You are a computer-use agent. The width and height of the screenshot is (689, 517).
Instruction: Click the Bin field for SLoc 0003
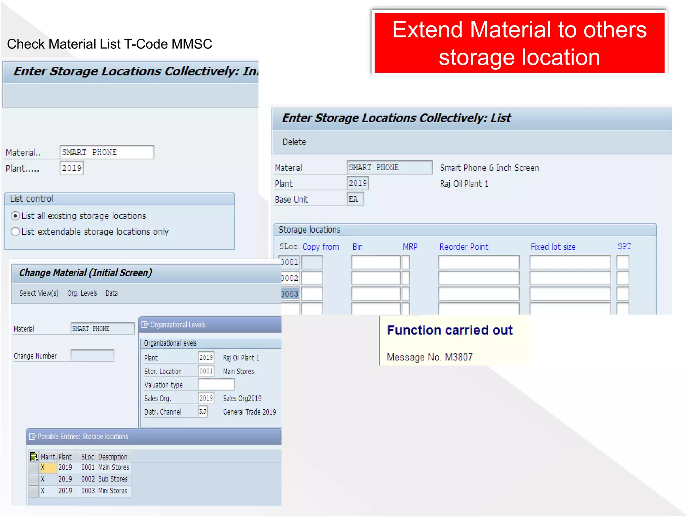(x=376, y=294)
